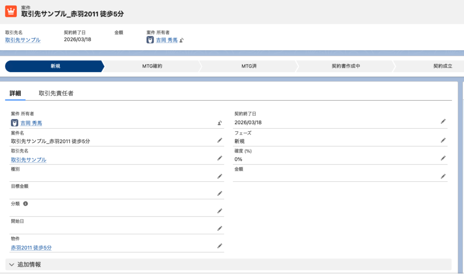Click pencil icon to edit 取引先名
The image size is (464, 275).
tap(220, 158)
